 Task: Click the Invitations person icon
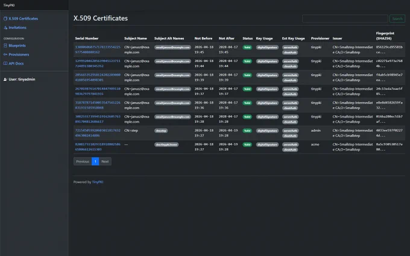(5, 28)
